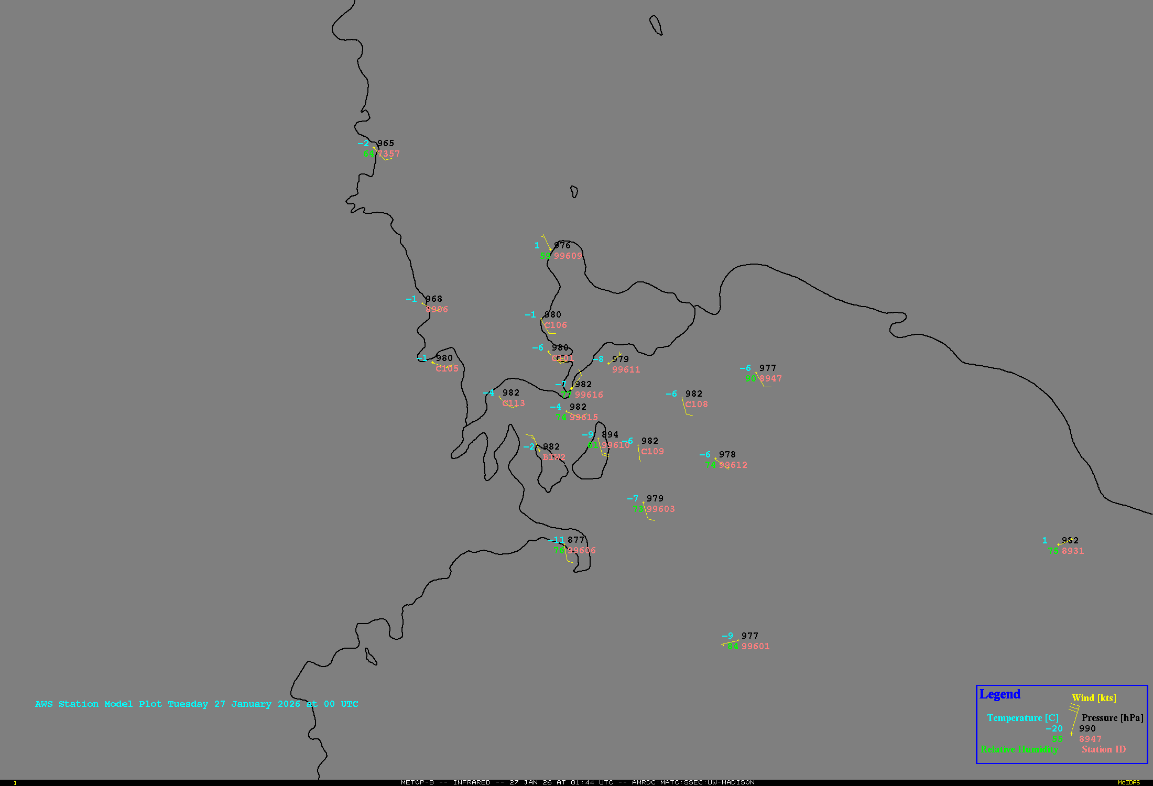The width and height of the screenshot is (1153, 786).
Task: Click wind barb at station 99609
Action: pos(546,243)
